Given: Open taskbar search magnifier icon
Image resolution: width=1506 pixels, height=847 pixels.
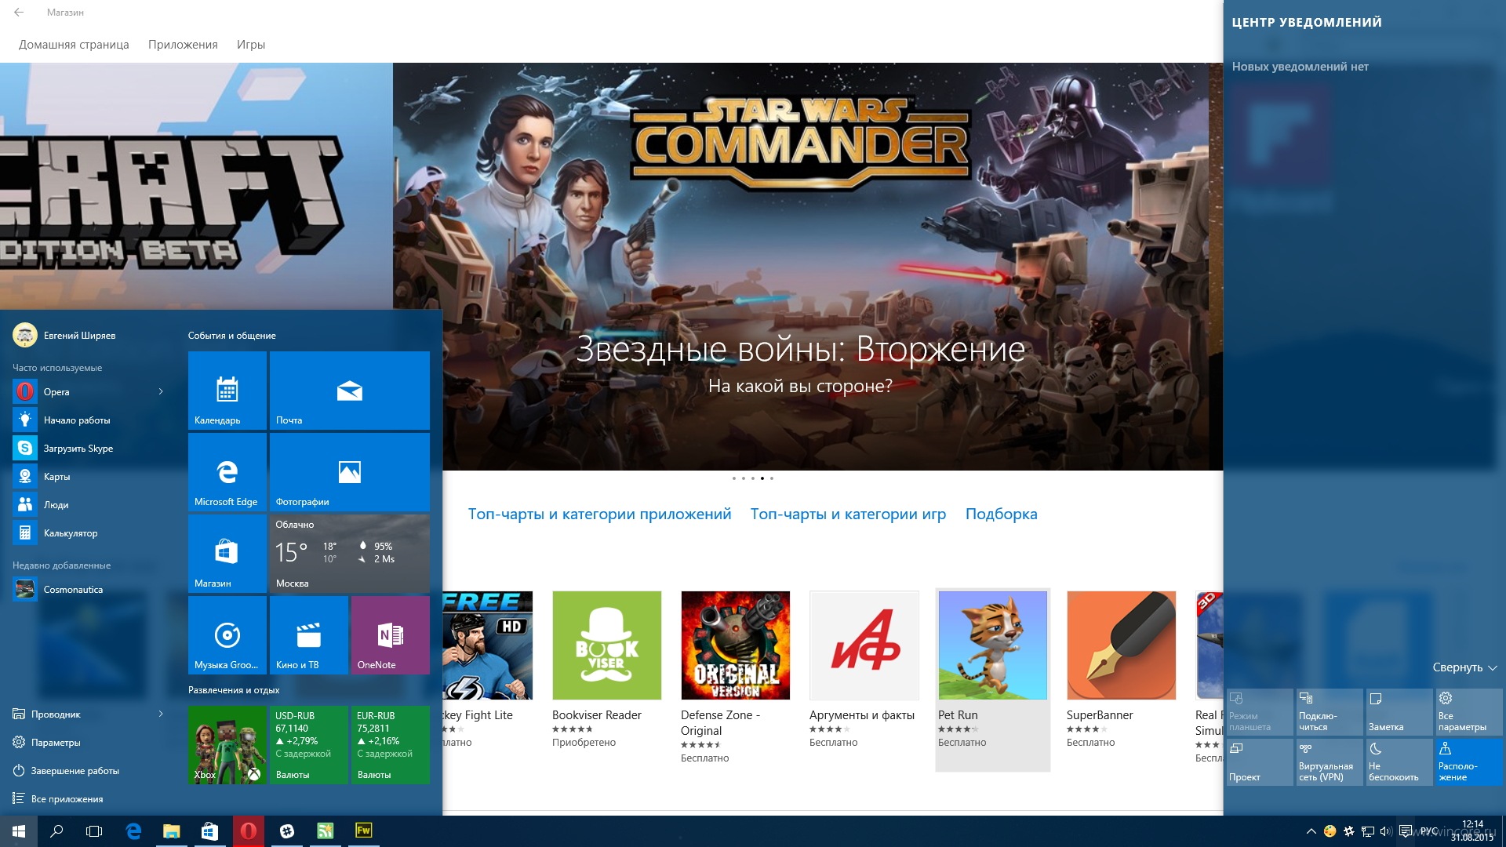Looking at the screenshot, I should pyautogui.click(x=56, y=831).
